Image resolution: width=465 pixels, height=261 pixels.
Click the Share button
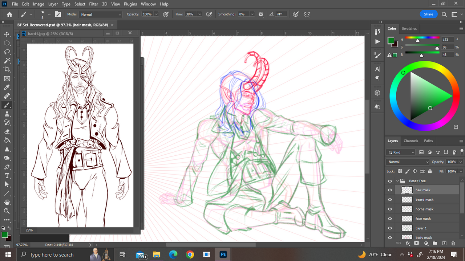429,14
